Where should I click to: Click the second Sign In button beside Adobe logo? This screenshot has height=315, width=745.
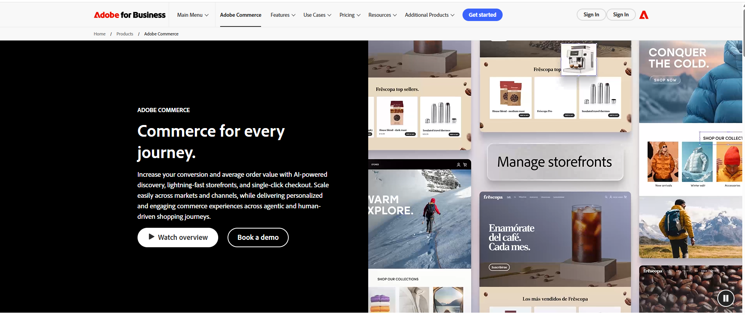click(621, 15)
